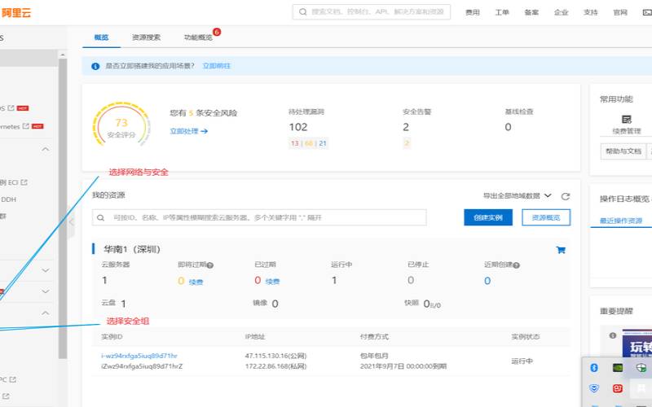Focus the 我的资源 instance search field
Screen dimensions: 652x407
[x=259, y=217]
